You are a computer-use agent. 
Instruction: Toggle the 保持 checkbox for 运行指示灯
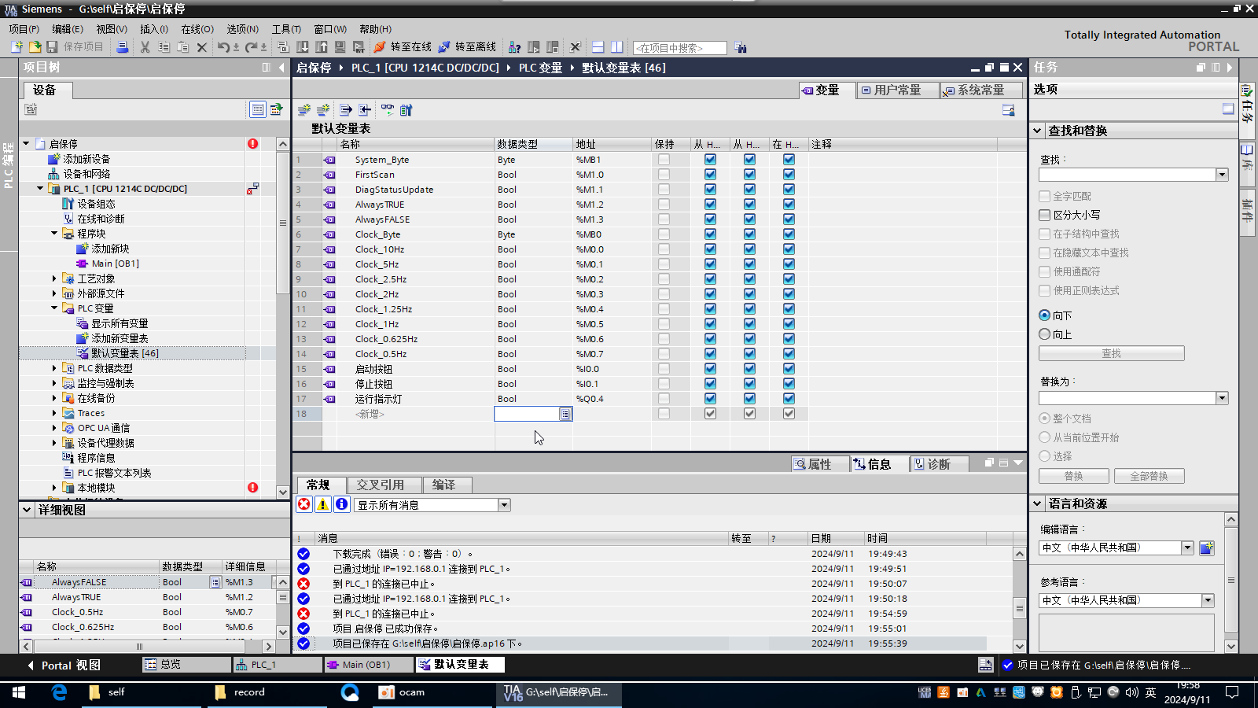click(x=664, y=398)
